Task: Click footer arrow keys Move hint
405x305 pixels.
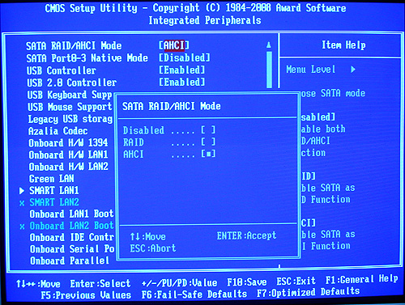Action: 38,284
